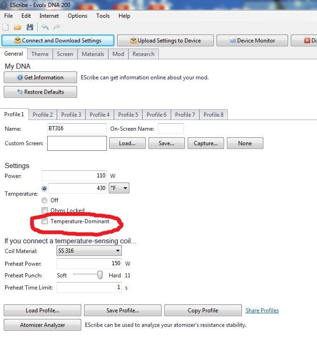Click the Preheat Punch slider handle
The height and width of the screenshot is (339, 317).
pyautogui.click(x=99, y=275)
